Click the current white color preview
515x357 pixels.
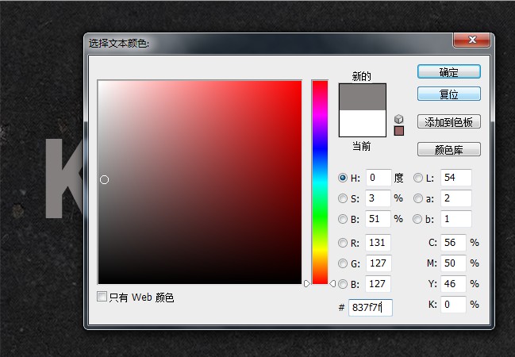363,123
